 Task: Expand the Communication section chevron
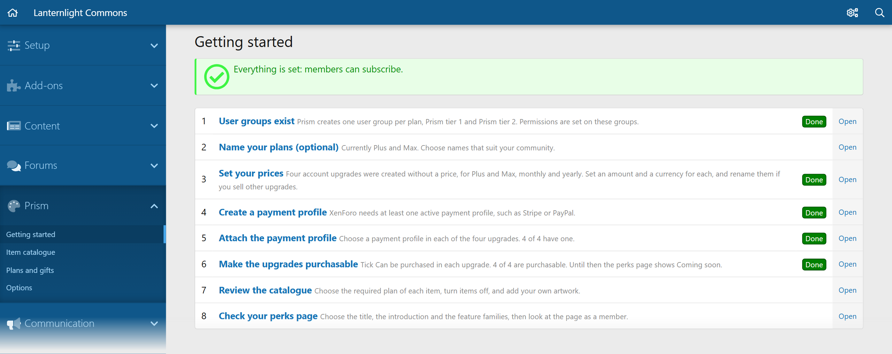pos(154,324)
